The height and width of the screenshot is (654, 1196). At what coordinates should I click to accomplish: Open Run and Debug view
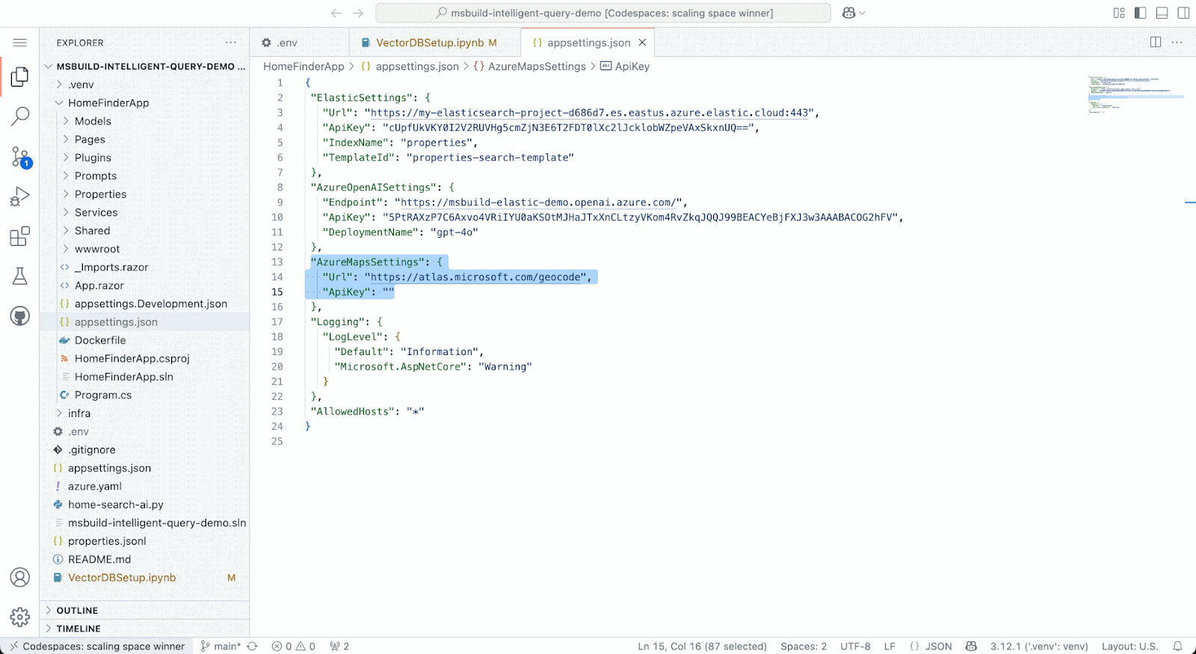20,197
